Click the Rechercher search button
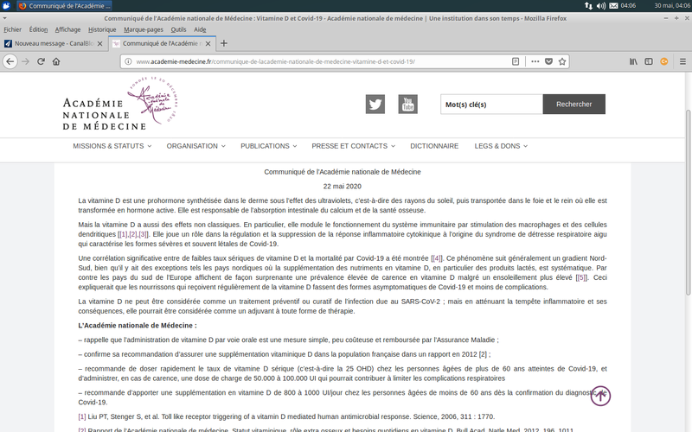Viewport: 692px width, 432px height. coord(573,105)
